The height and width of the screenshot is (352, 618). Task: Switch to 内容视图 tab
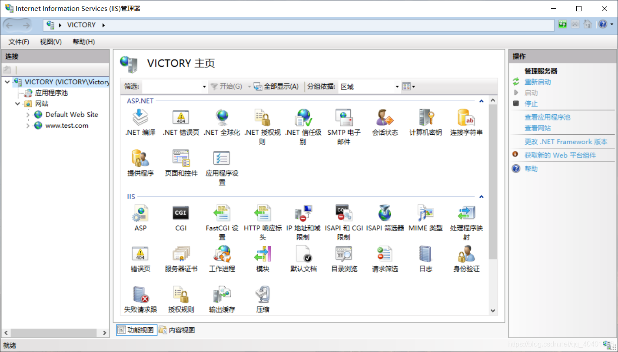[177, 330]
